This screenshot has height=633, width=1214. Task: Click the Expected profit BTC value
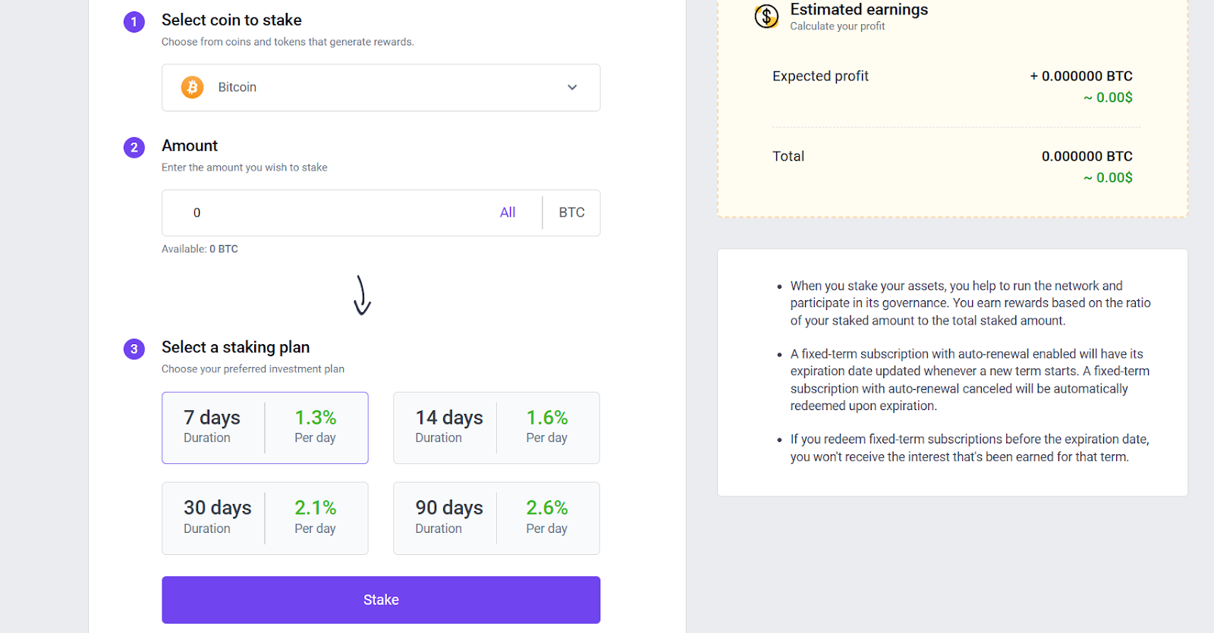[x=1080, y=77]
